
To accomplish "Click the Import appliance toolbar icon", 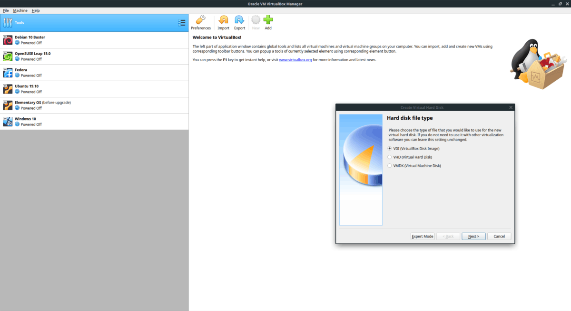I will click(223, 21).
